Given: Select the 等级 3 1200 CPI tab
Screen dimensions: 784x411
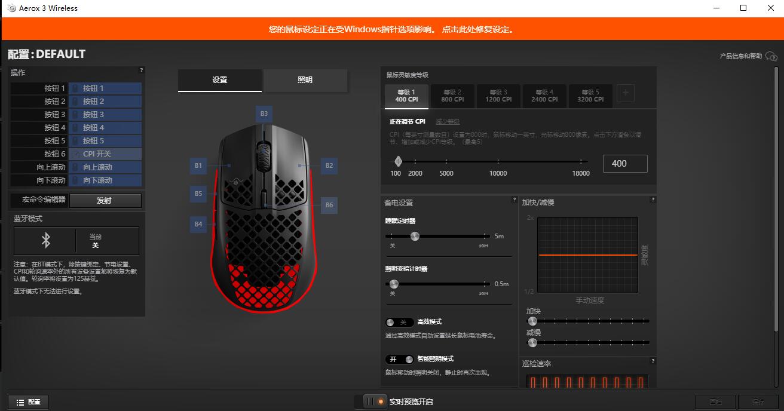Looking at the screenshot, I should 498,96.
